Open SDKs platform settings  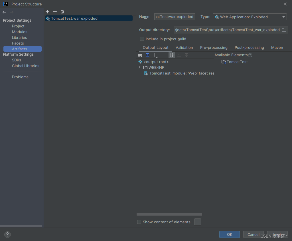(16, 60)
